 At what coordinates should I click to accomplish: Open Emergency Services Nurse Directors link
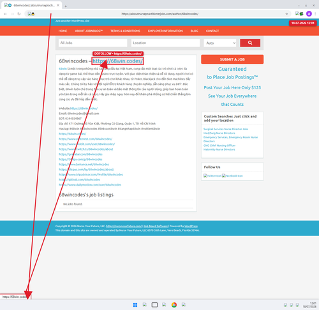coord(230,139)
